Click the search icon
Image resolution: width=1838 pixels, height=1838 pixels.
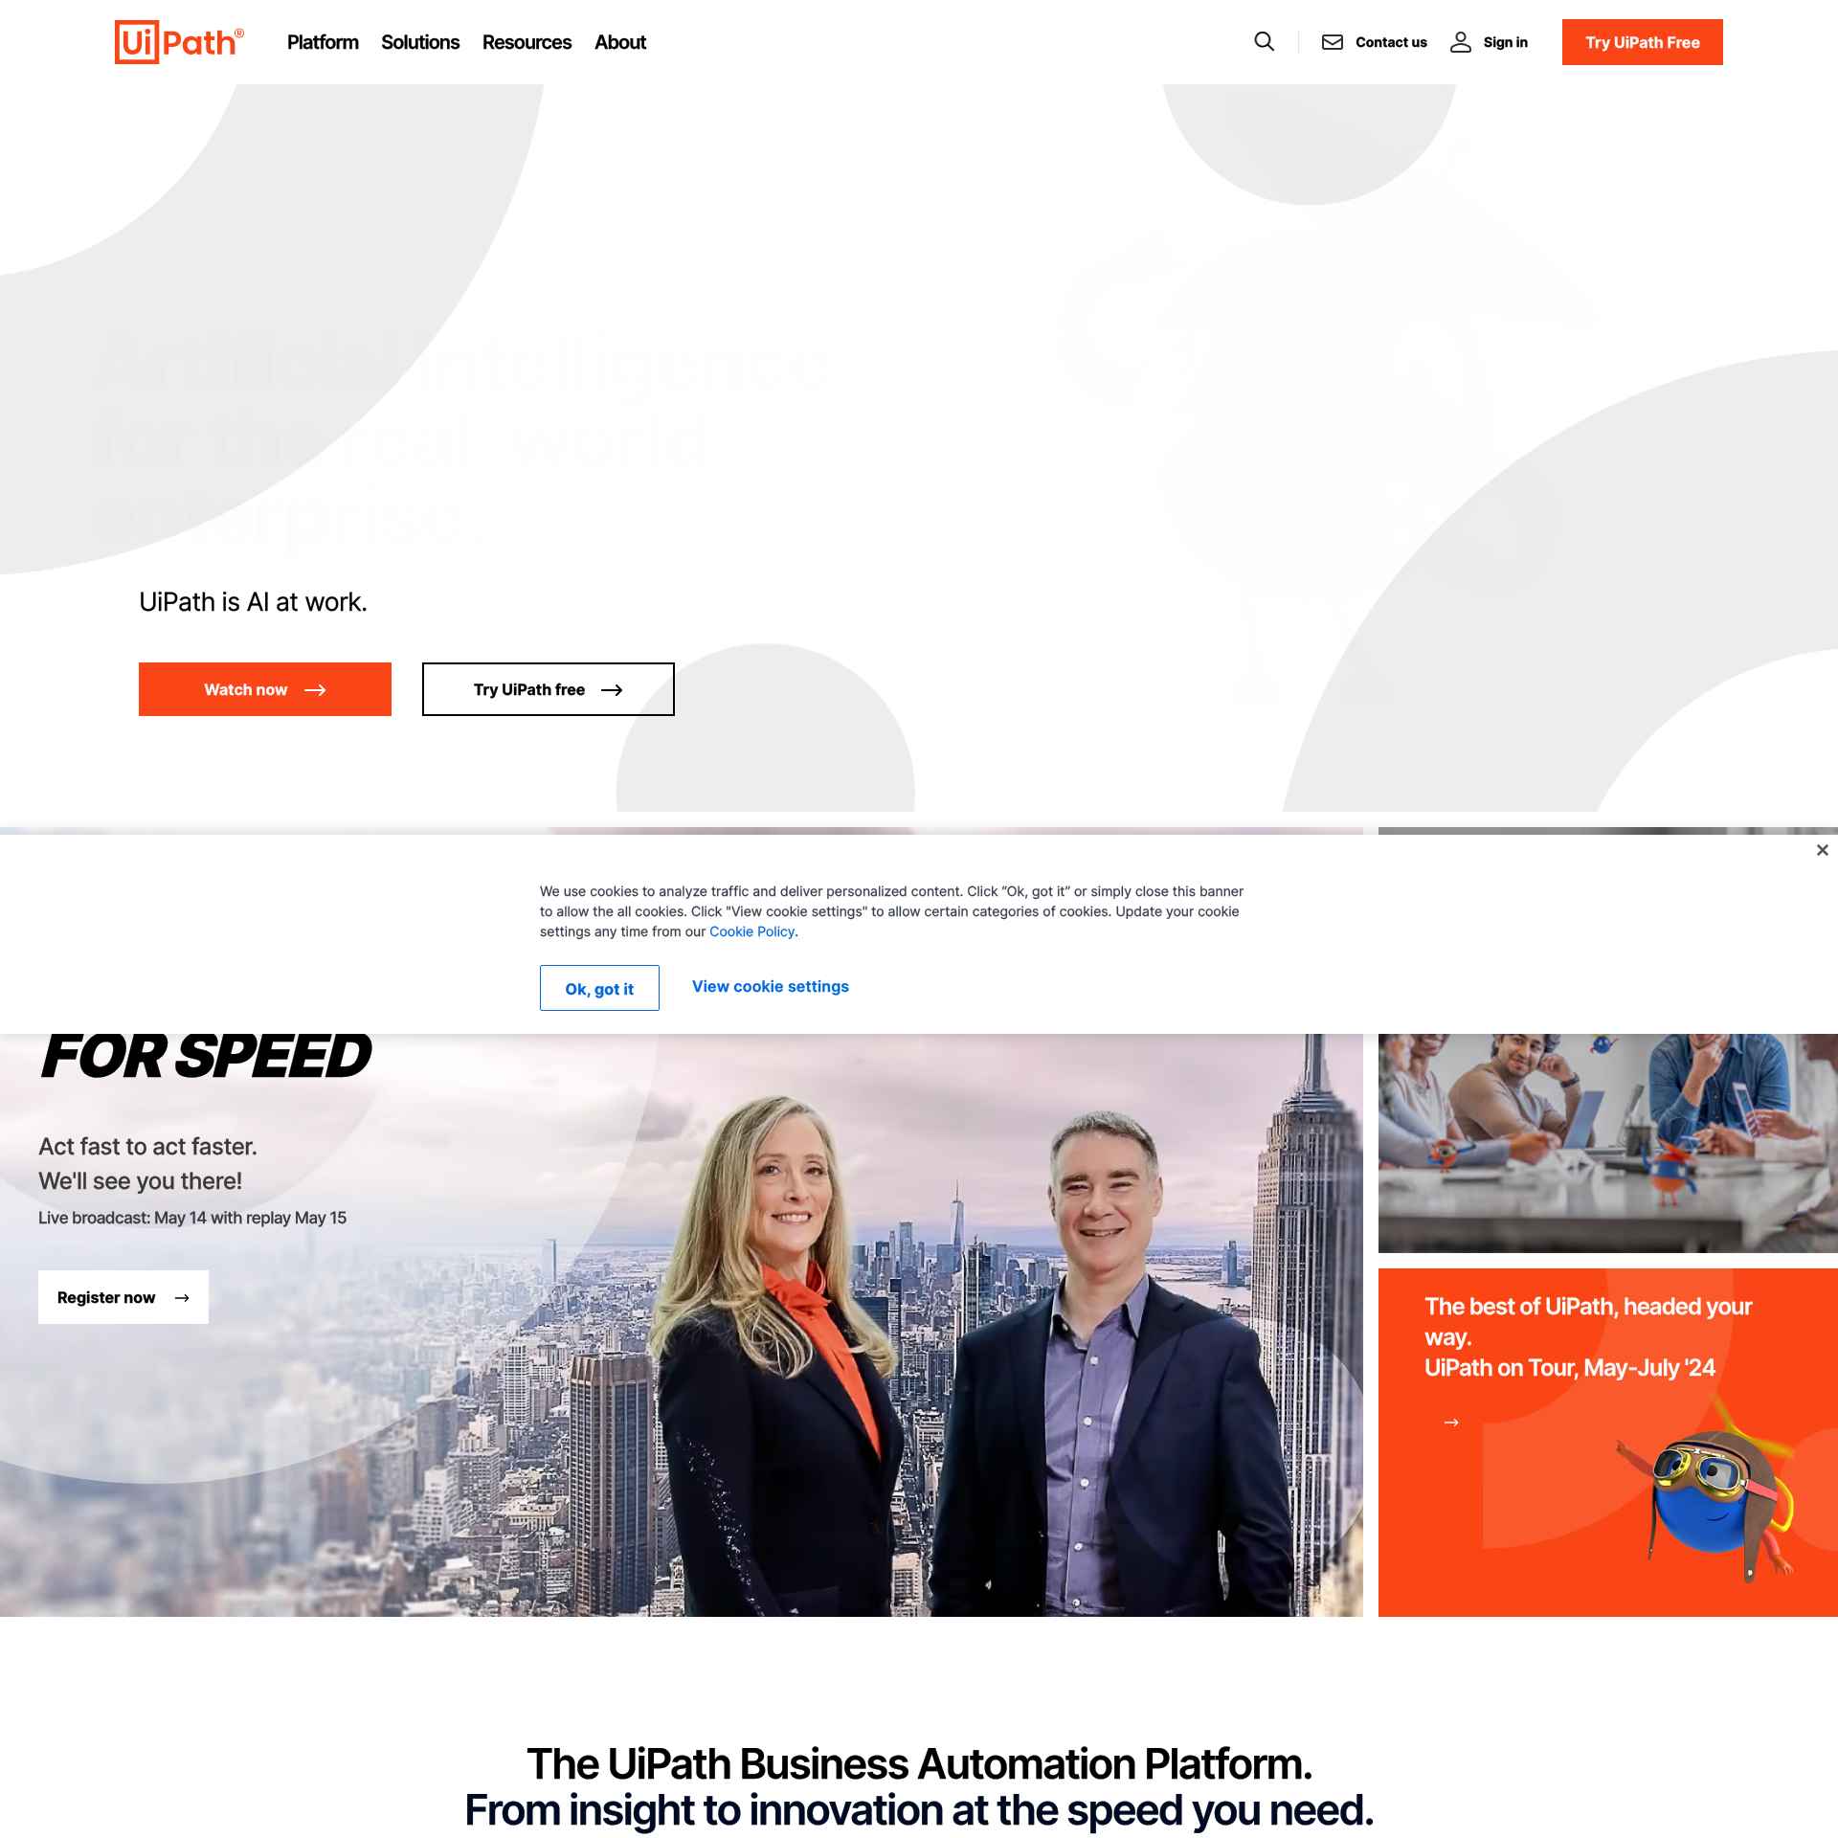tap(1264, 42)
